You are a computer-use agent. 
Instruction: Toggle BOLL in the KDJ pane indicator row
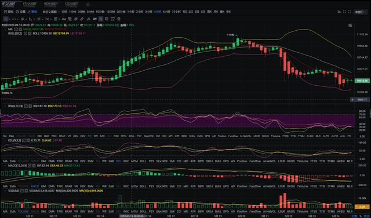coord(143,161)
